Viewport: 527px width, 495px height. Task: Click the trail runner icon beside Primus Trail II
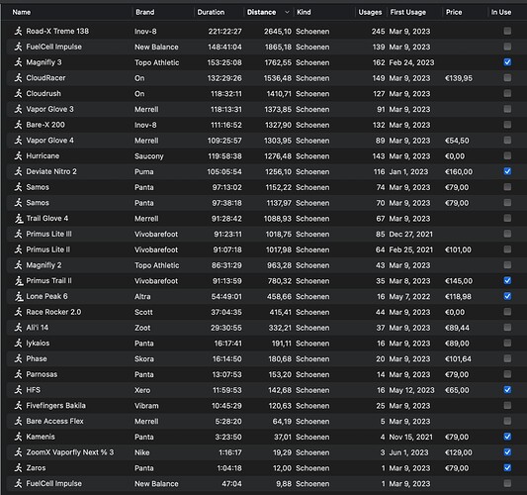18,280
